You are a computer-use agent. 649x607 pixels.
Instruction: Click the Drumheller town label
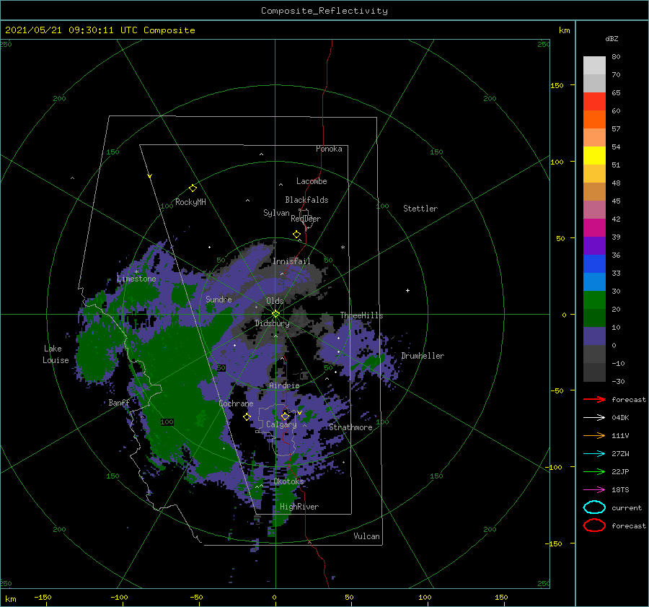coord(423,356)
